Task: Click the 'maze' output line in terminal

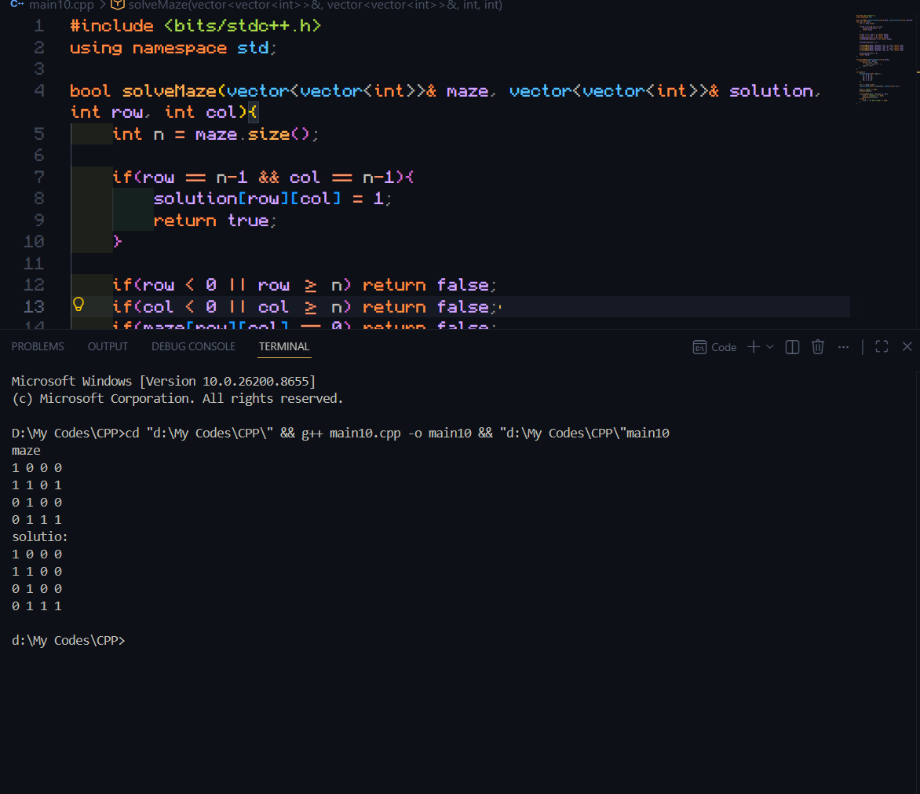Action: coord(26,450)
